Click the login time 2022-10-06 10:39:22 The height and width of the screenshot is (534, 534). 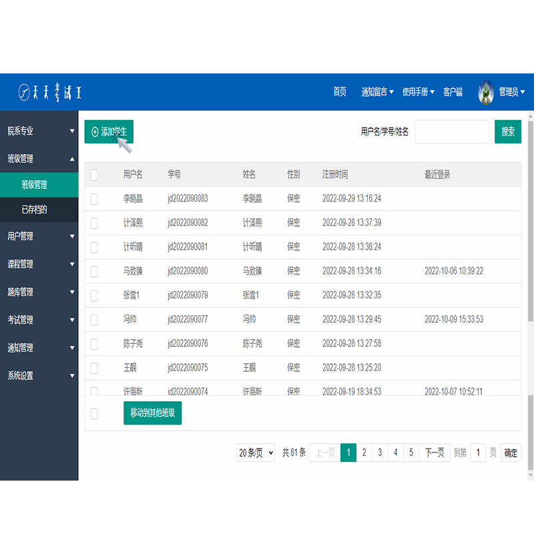[454, 271]
